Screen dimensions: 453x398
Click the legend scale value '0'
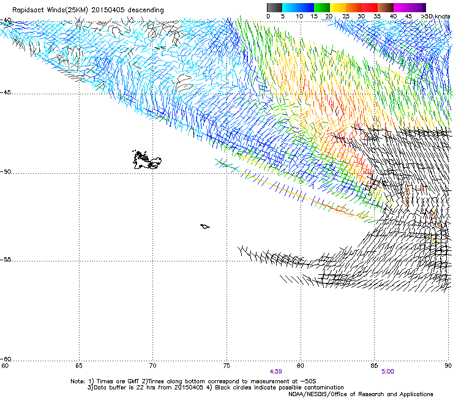[268, 17]
